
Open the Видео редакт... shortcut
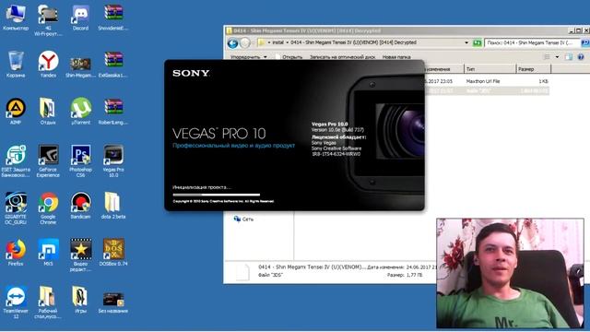[x=80, y=255]
